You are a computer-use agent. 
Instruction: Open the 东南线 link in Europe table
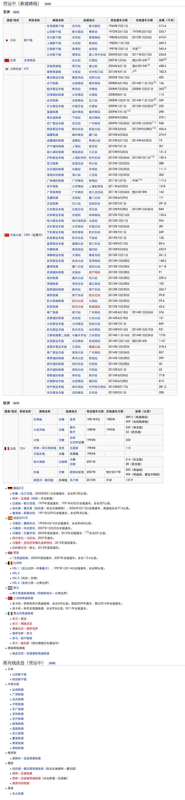click(x=38, y=420)
